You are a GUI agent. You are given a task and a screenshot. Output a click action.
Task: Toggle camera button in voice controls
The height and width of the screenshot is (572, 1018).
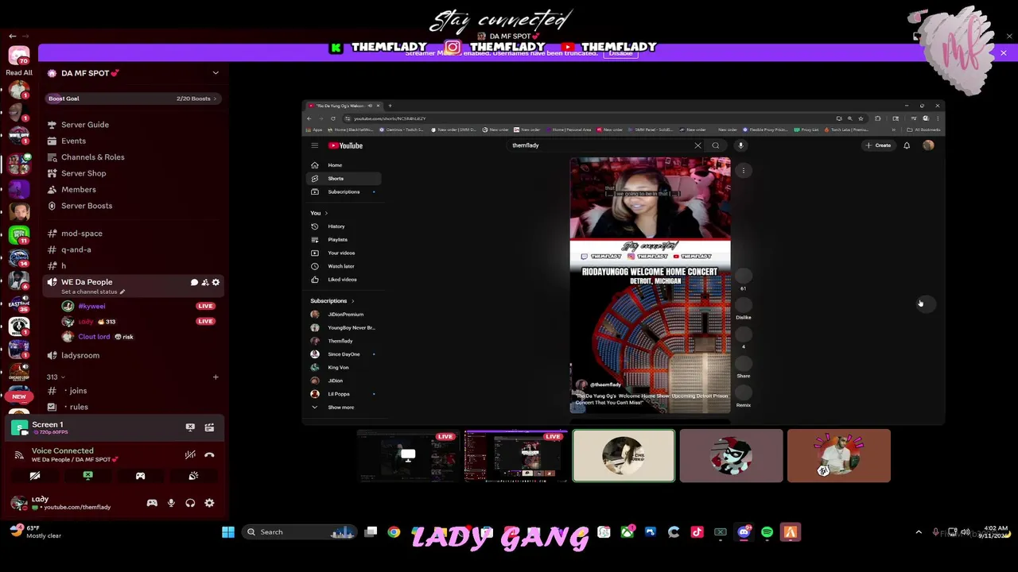pos(35,476)
